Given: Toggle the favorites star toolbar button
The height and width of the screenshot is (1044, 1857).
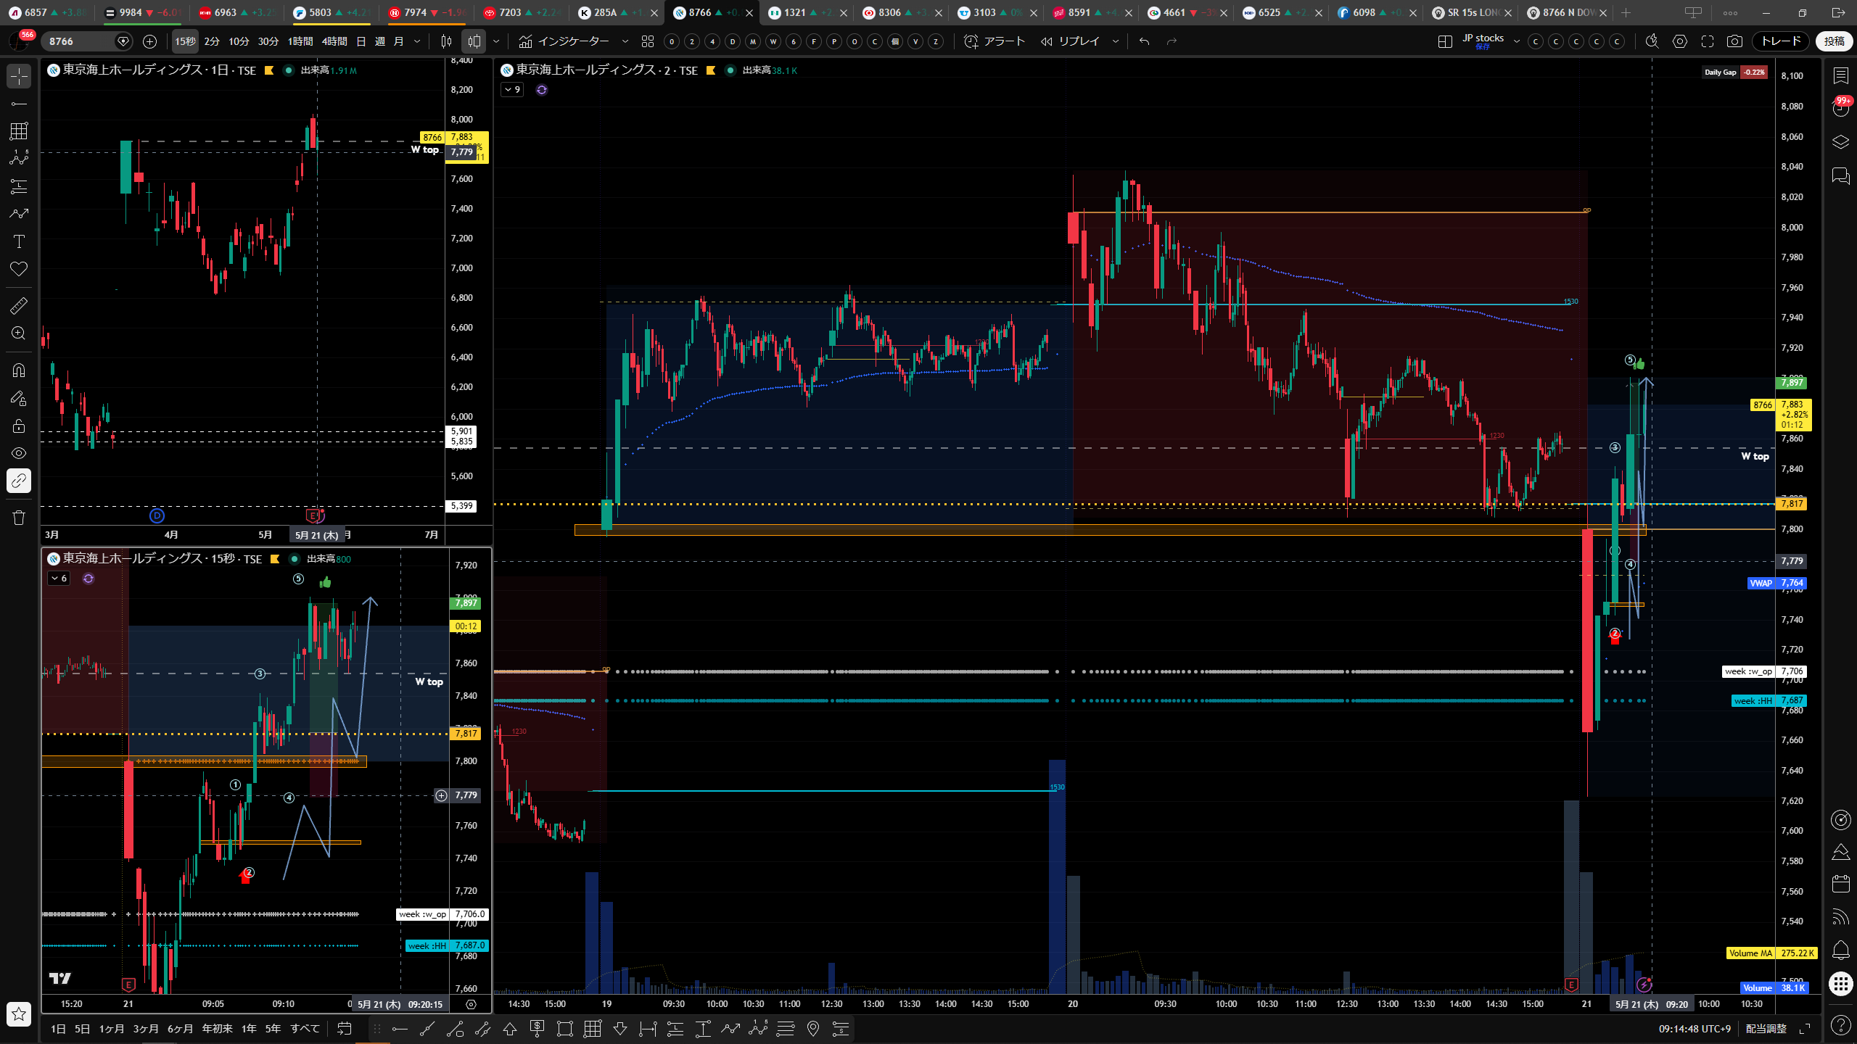Looking at the screenshot, I should tap(19, 1014).
